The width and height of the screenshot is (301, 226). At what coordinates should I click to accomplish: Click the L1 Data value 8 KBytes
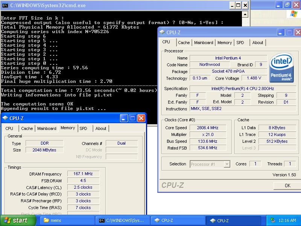pos(277,128)
